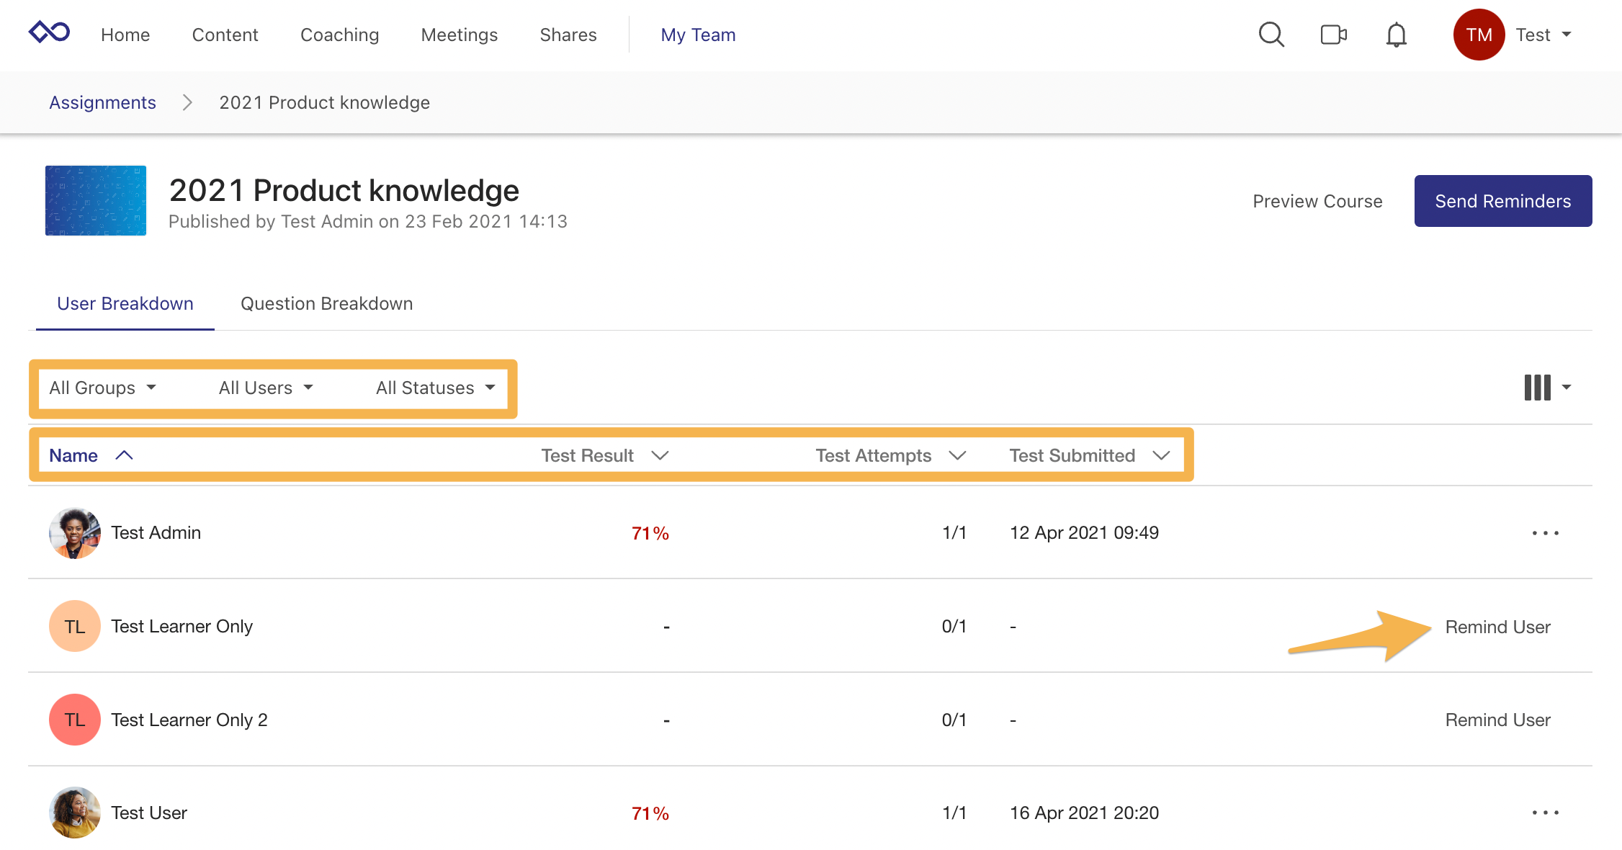Open the column display options icon
This screenshot has height=850, width=1622.
1537,388
